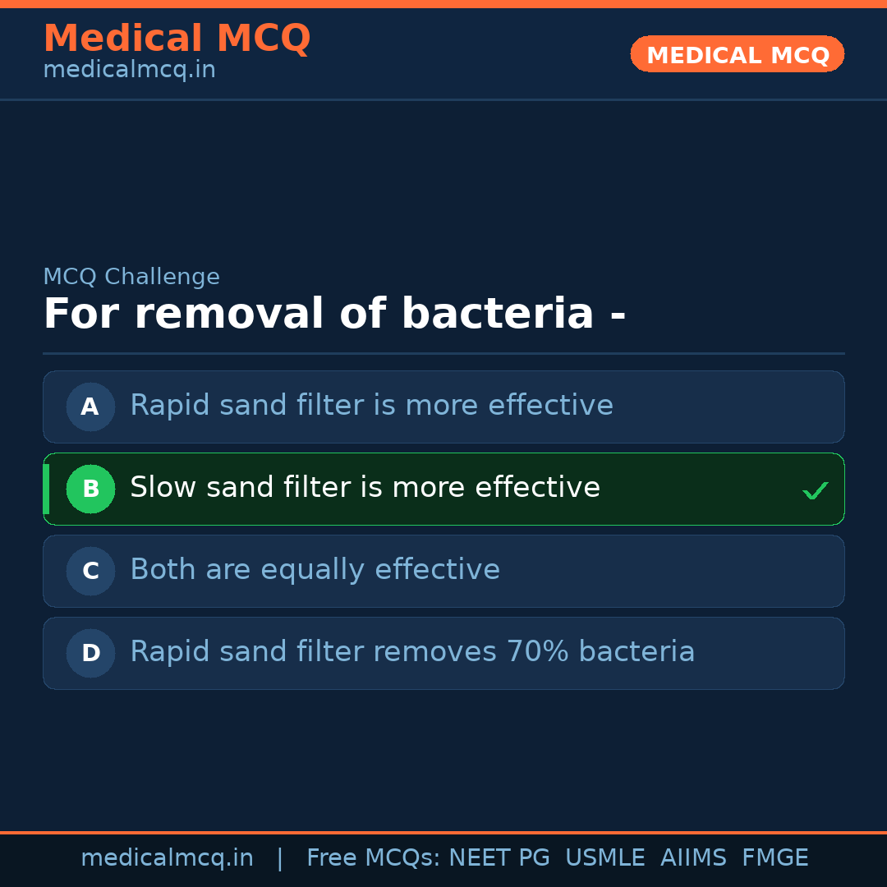Click the green checkmark icon
The height and width of the screenshot is (887, 887).
click(x=815, y=490)
